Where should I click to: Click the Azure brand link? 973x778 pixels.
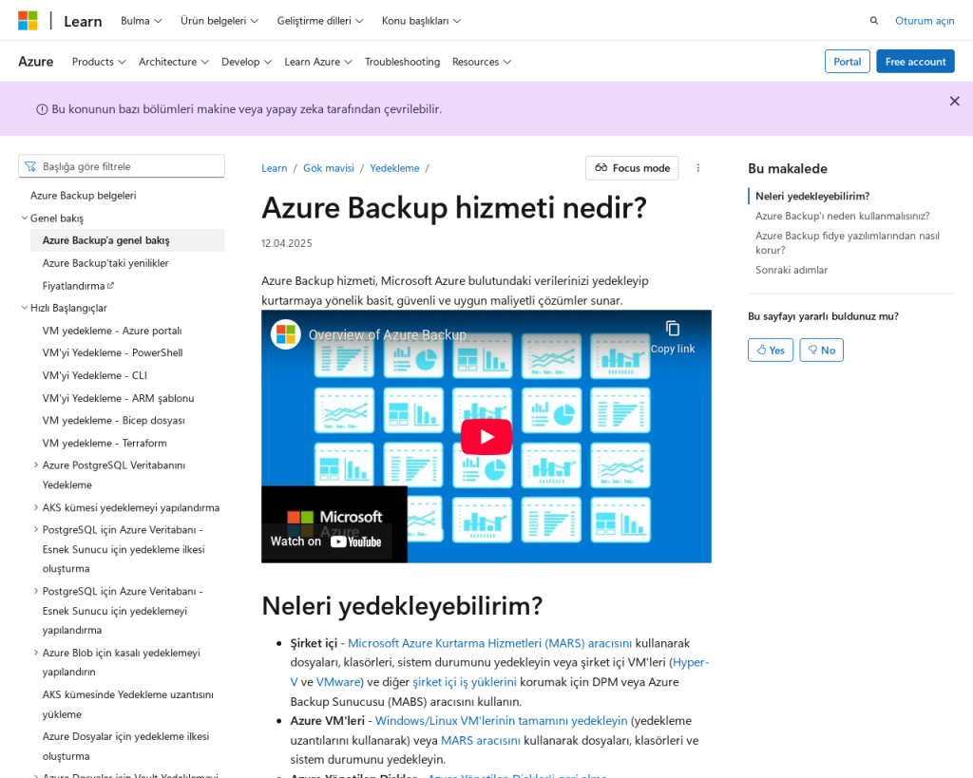(35, 62)
